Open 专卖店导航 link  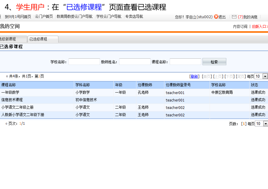point(134,17)
